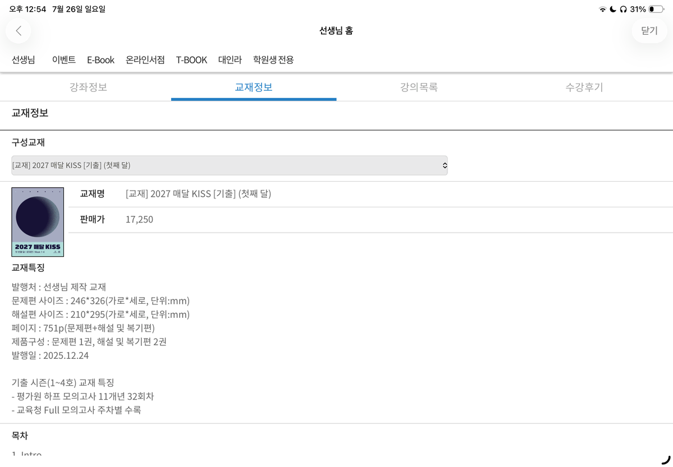Tap the 교재특징 heading
This screenshot has height=467, width=673.
tap(28, 268)
